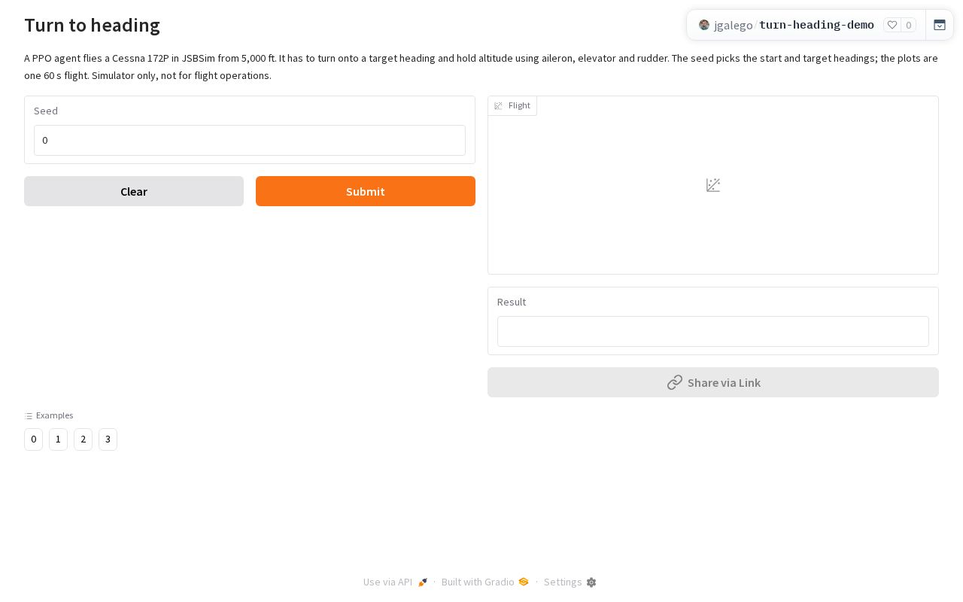Image resolution: width=963 pixels, height=602 pixels.
Task: Open the turn-heading-demo space link
Action: [x=816, y=25]
